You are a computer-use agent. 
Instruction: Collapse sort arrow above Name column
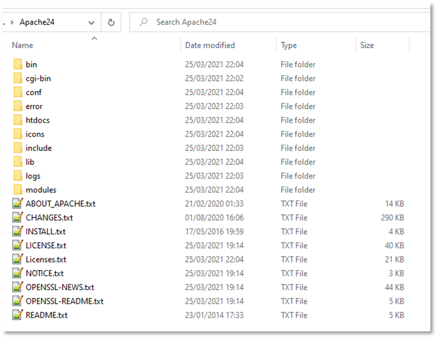[94, 38]
